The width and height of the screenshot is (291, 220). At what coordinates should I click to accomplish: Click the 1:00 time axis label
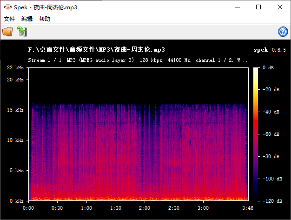coord(86,208)
